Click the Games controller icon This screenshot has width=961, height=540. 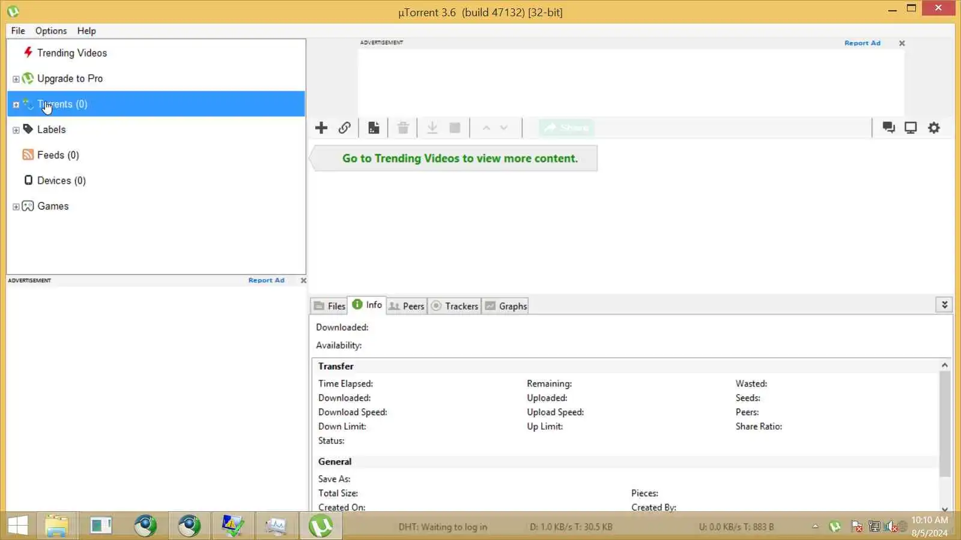pos(28,206)
